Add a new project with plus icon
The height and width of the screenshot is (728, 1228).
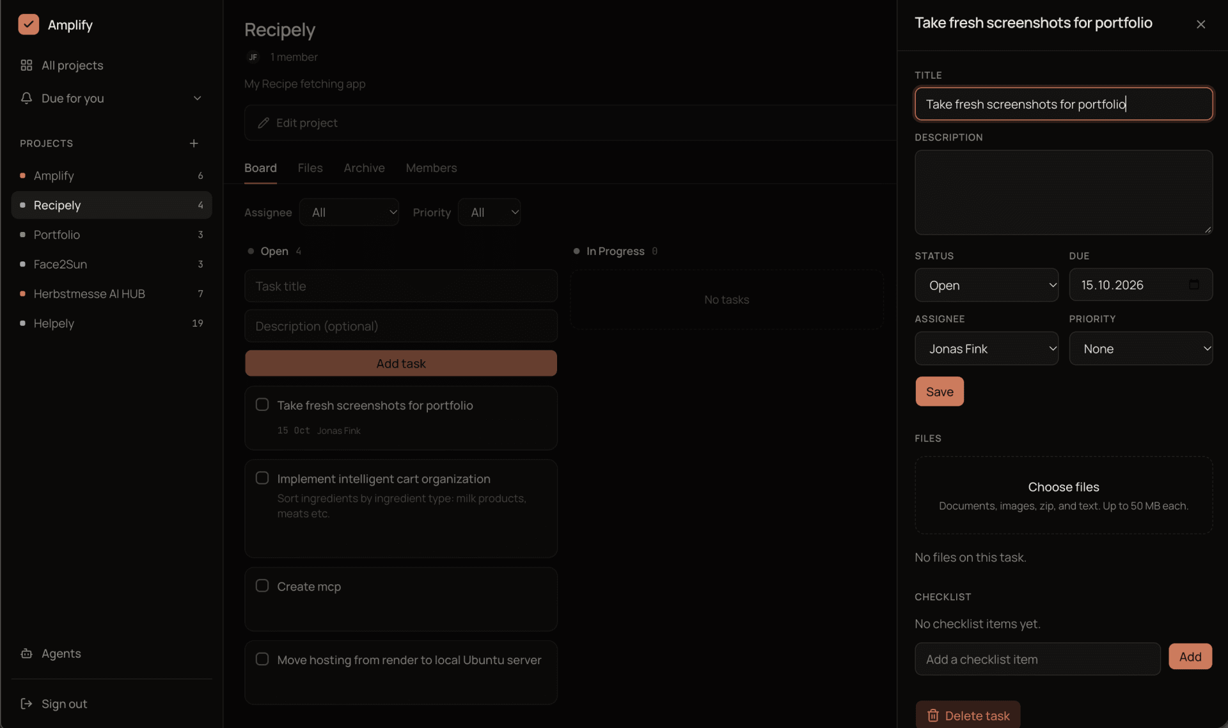[194, 143]
